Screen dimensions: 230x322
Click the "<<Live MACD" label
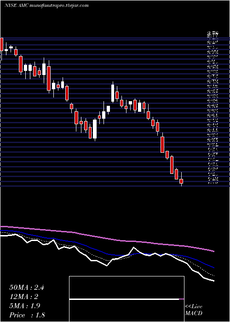click(x=194, y=310)
